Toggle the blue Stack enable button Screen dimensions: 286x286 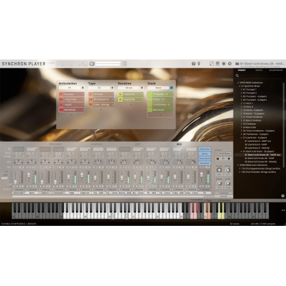(x=171, y=88)
